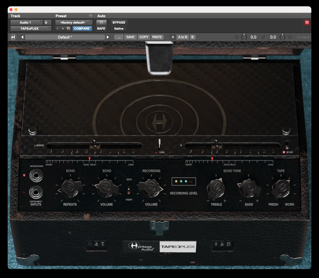Open the Audio 1 track selector dropdown

27,22
